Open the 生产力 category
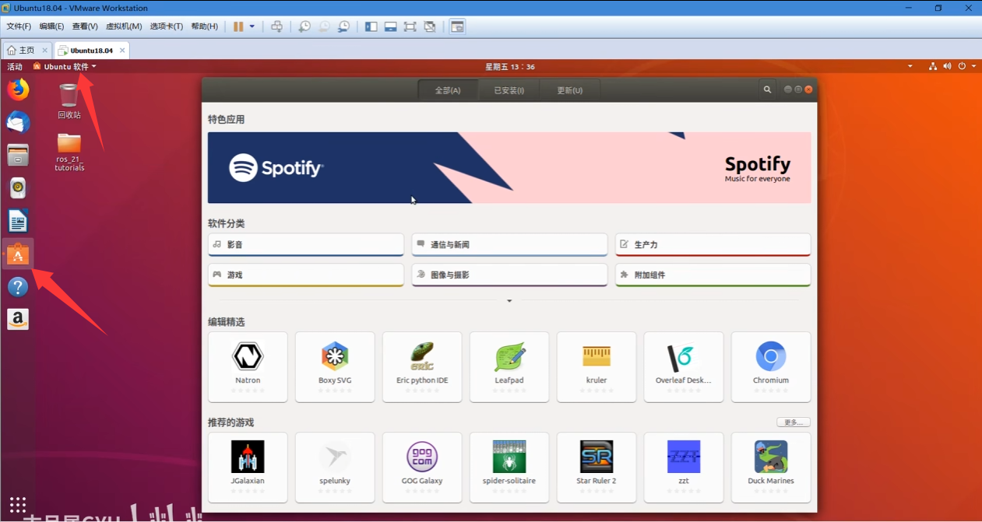 713,244
